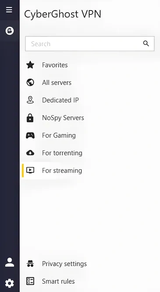This screenshot has width=160, height=292.
Task: Open the user account icon
Action: tap(10, 262)
